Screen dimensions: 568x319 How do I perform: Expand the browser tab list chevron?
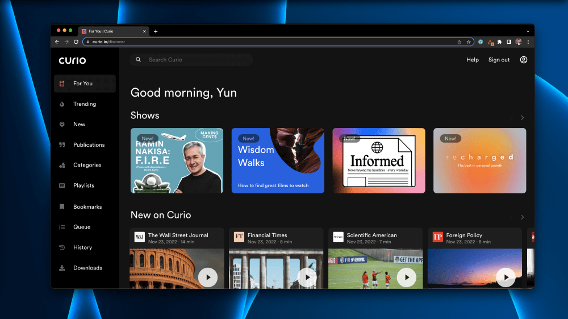click(x=528, y=31)
